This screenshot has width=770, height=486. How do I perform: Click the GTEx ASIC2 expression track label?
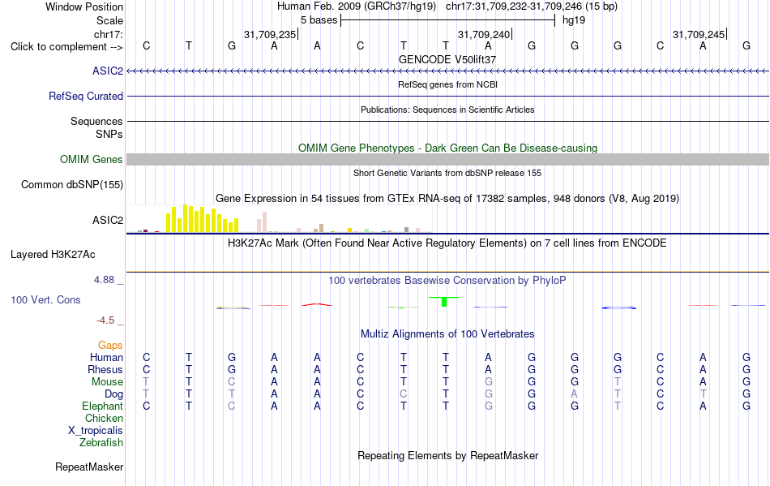point(108,220)
